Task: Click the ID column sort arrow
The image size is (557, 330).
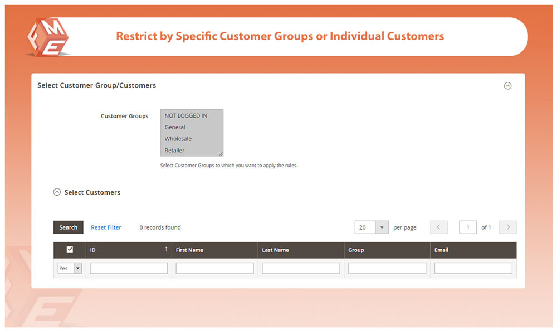Action: coord(166,250)
